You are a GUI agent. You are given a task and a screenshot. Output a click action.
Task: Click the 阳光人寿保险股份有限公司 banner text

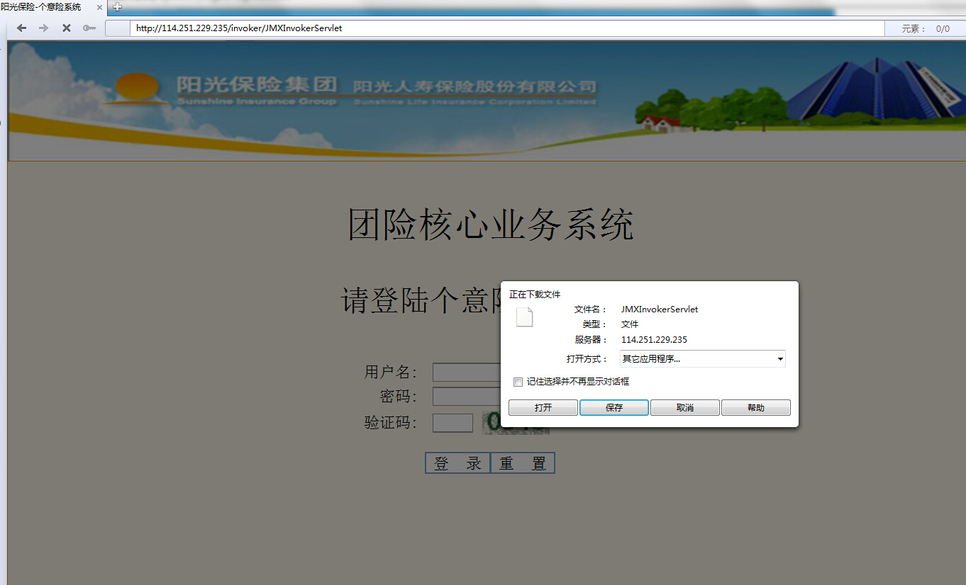point(474,86)
